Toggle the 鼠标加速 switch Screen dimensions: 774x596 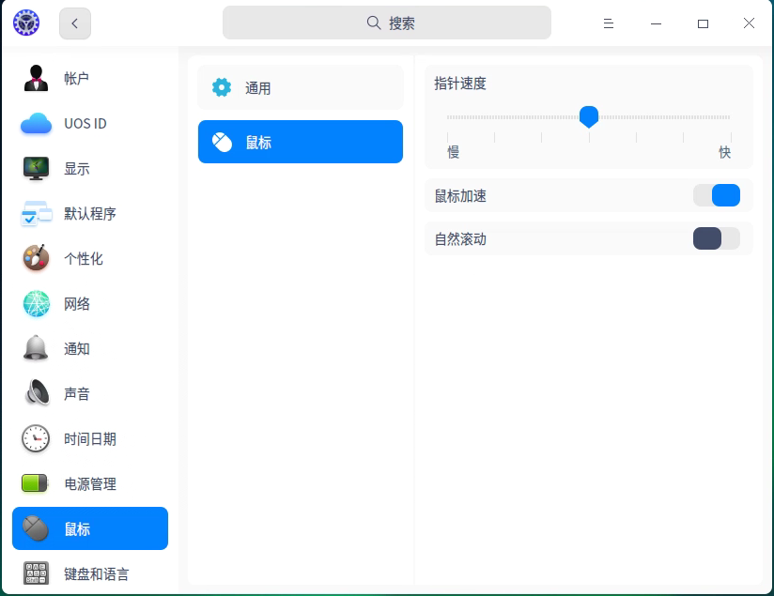[717, 195]
